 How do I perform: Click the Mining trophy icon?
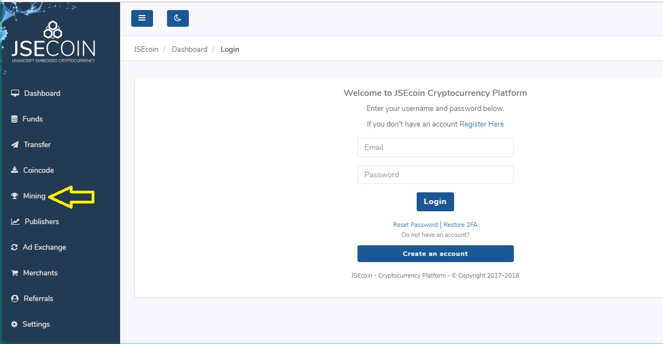coord(15,196)
